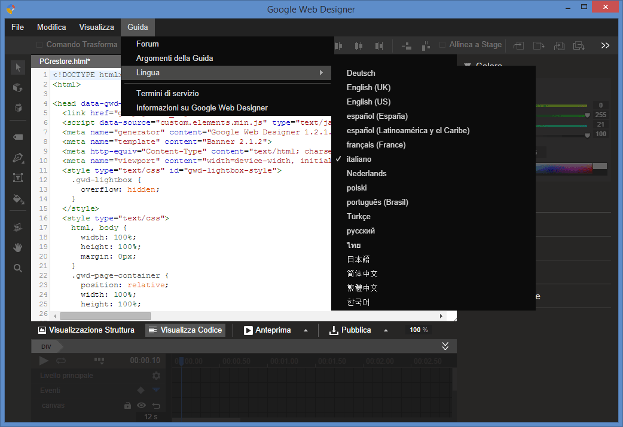Click the distribute vertically icon
This screenshot has width=623, height=427.
pos(426,46)
